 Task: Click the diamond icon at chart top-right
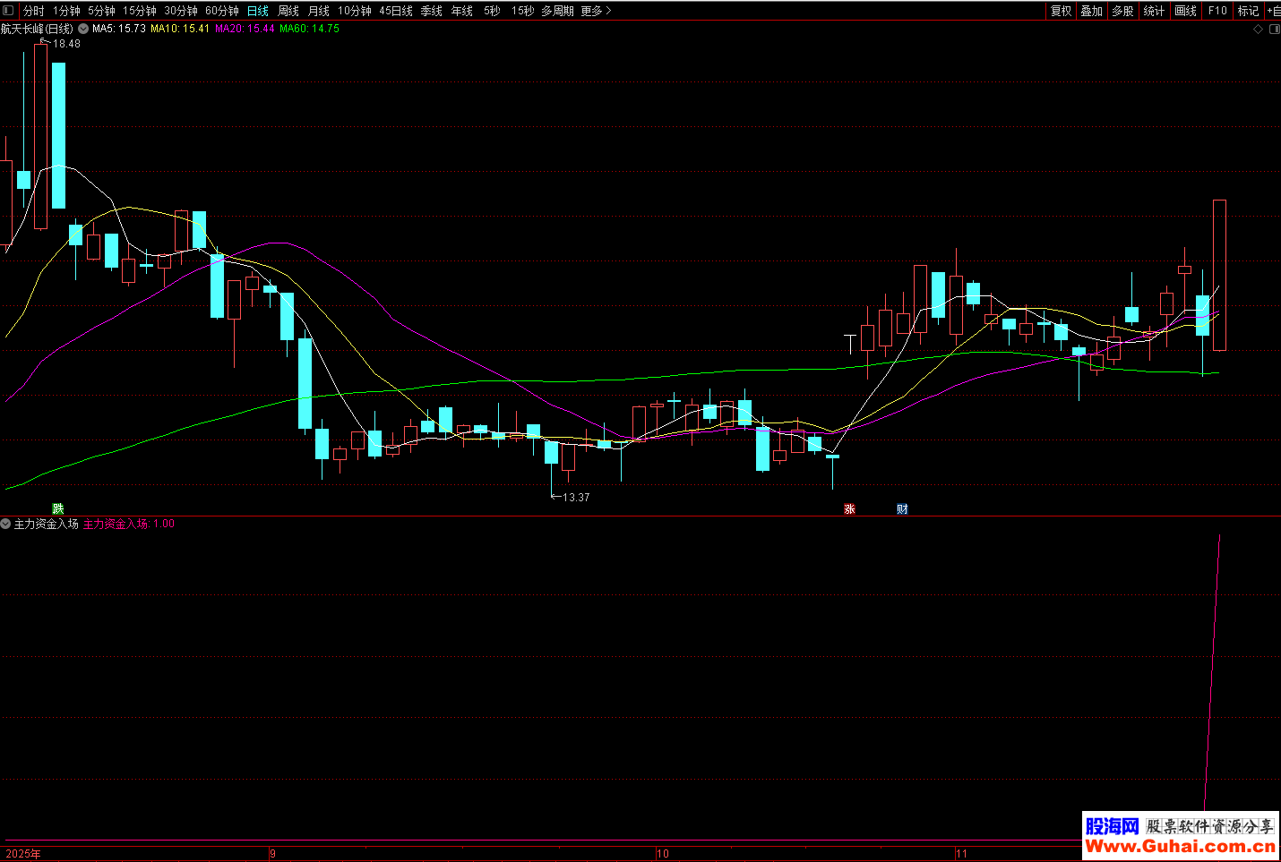click(x=1258, y=30)
